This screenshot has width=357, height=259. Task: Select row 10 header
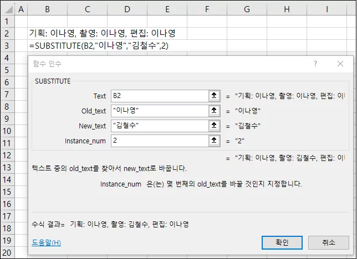point(8,131)
